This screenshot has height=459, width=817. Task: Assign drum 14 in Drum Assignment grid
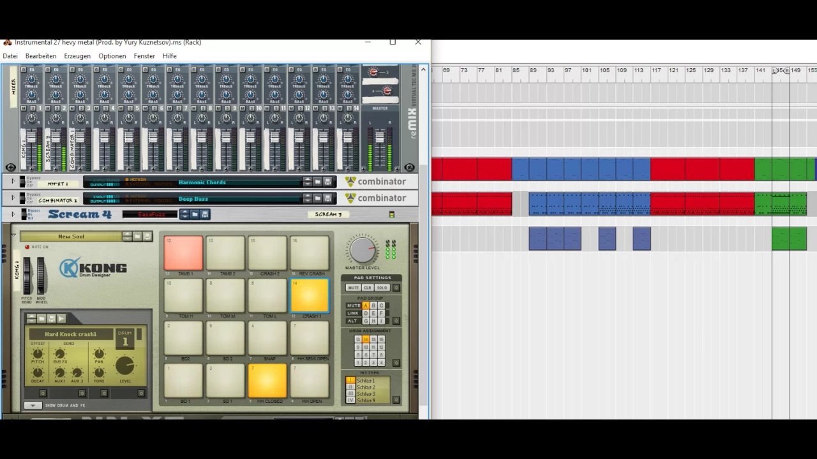coord(366,339)
